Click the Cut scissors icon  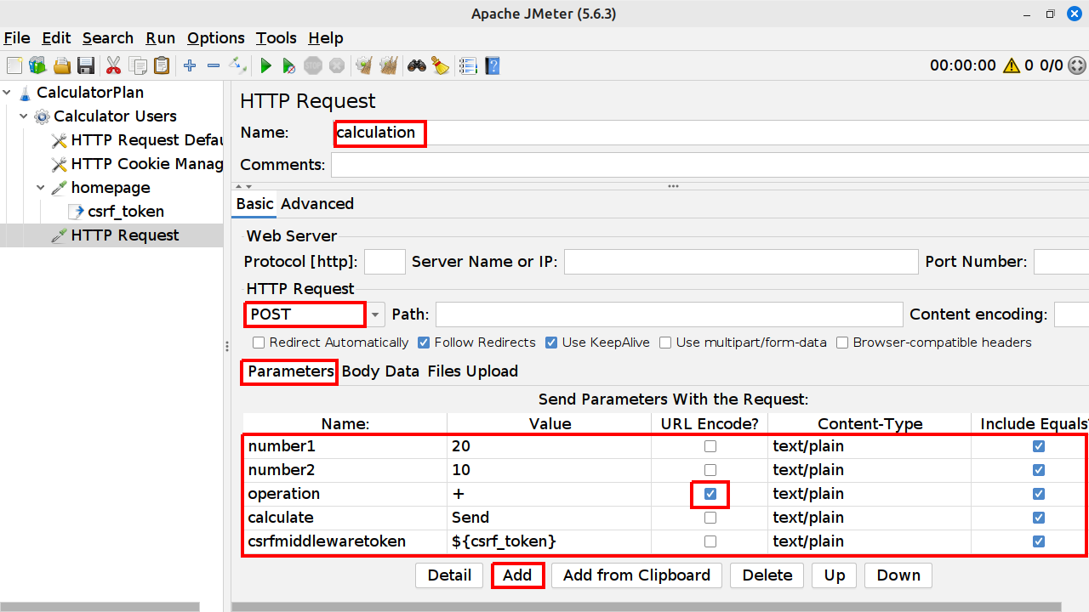(x=113, y=65)
